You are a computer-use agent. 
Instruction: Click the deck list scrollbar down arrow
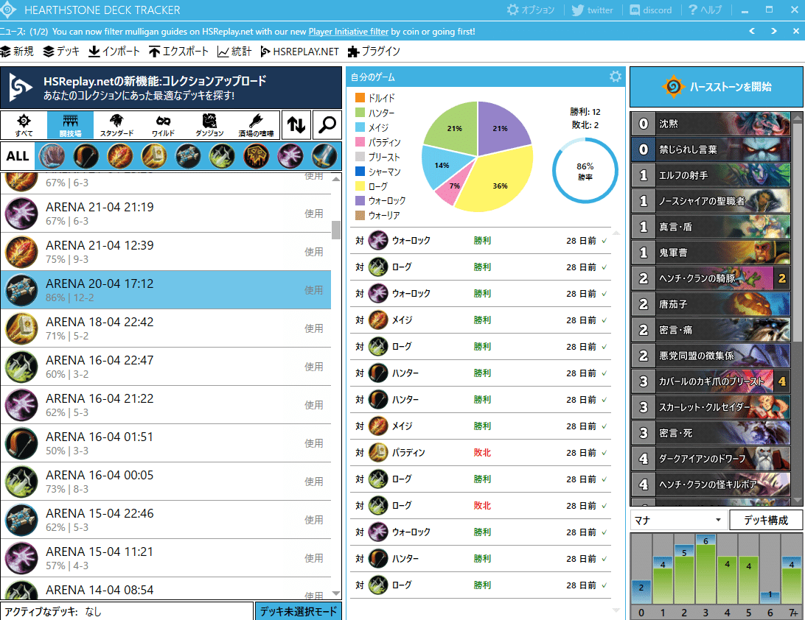click(336, 593)
